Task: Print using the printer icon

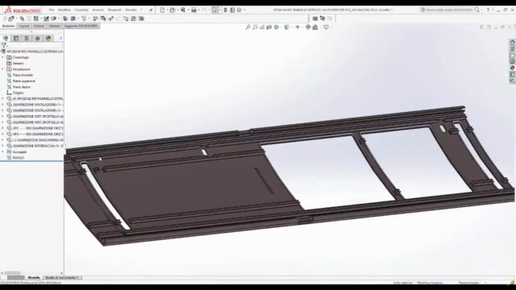Action: pyautogui.click(x=193, y=10)
